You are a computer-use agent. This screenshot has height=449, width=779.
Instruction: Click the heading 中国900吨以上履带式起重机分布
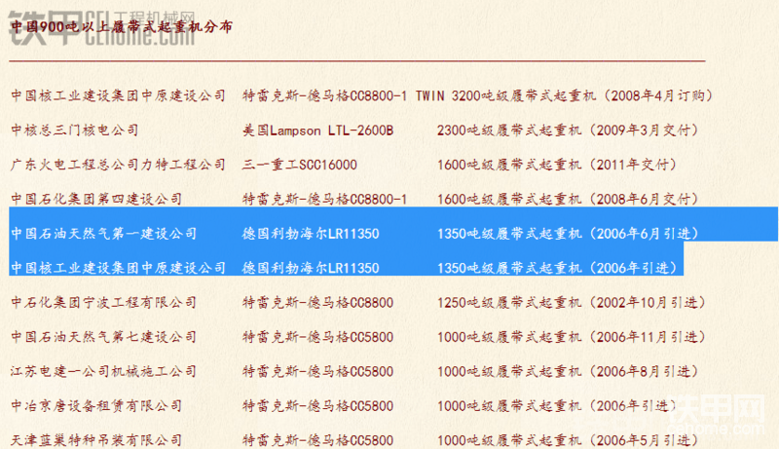point(122,27)
